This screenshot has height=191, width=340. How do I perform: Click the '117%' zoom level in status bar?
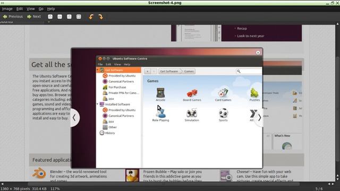coord(55,189)
